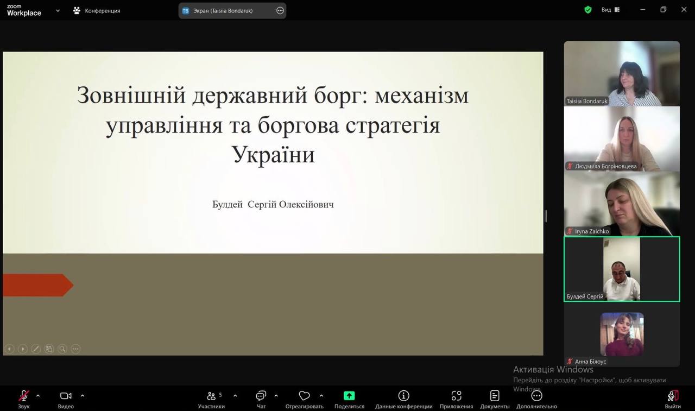Open Данные конференции info icon
The image size is (695, 411).
tap(403, 396)
